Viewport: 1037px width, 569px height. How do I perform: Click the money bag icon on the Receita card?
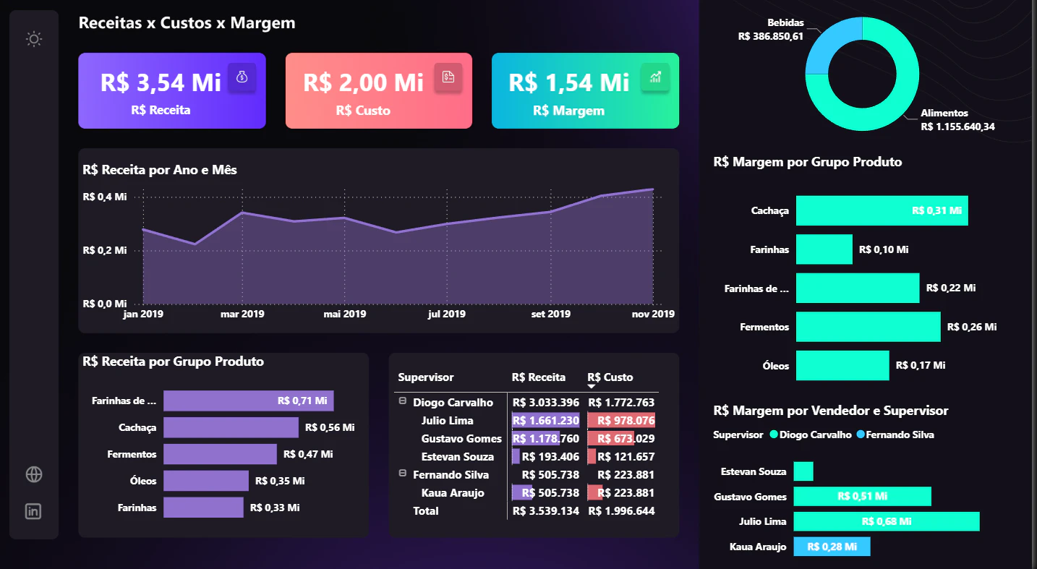click(x=242, y=77)
